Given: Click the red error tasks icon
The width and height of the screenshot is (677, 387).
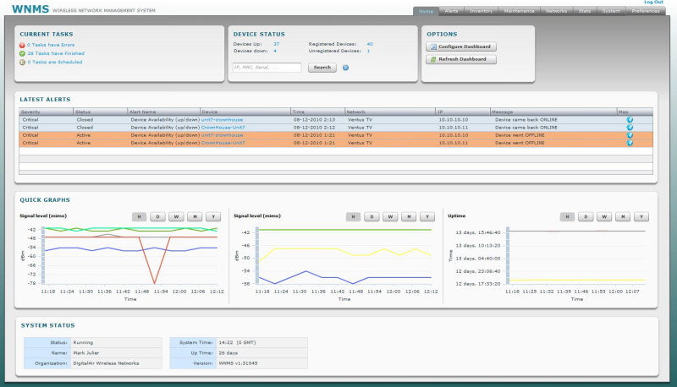Looking at the screenshot, I should [x=22, y=43].
